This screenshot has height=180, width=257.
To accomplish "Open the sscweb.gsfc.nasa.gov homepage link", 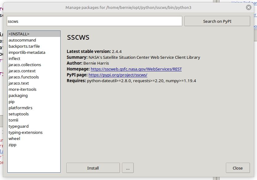I will [x=136, y=69].
